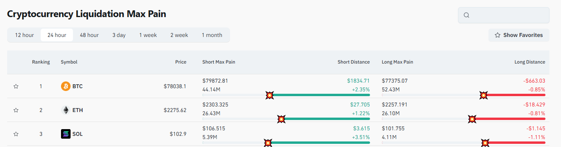Click SOL short max pain $106.515
The width and height of the screenshot is (561, 147).
click(214, 128)
